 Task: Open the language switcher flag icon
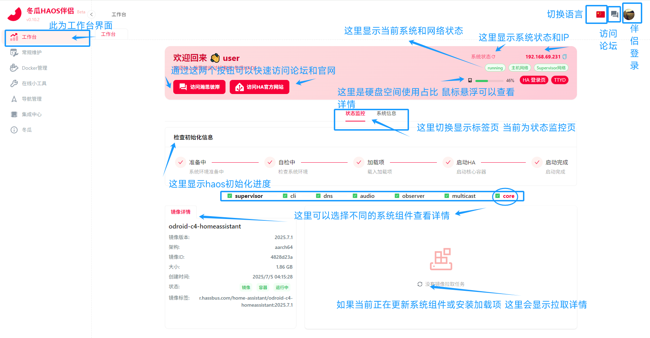tap(600, 14)
